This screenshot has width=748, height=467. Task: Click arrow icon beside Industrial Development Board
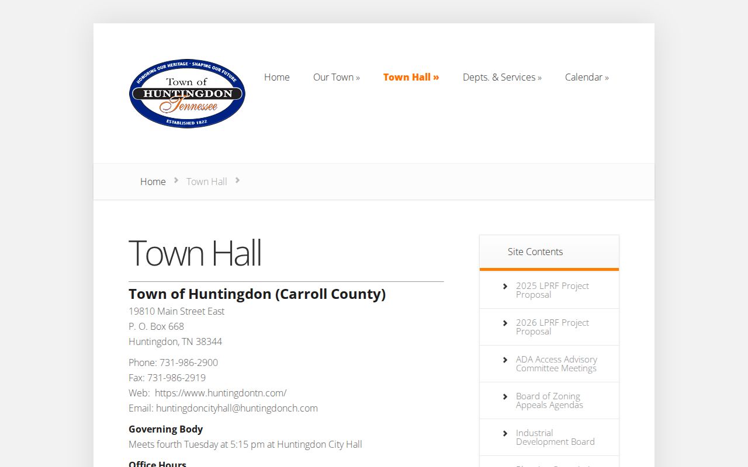505,433
